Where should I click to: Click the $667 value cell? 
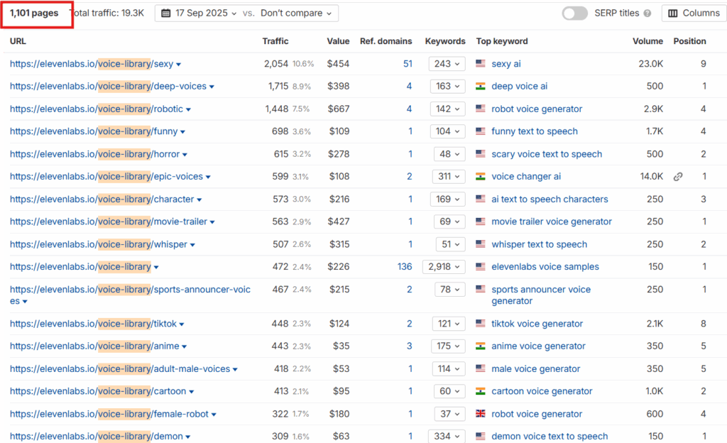[x=339, y=109]
